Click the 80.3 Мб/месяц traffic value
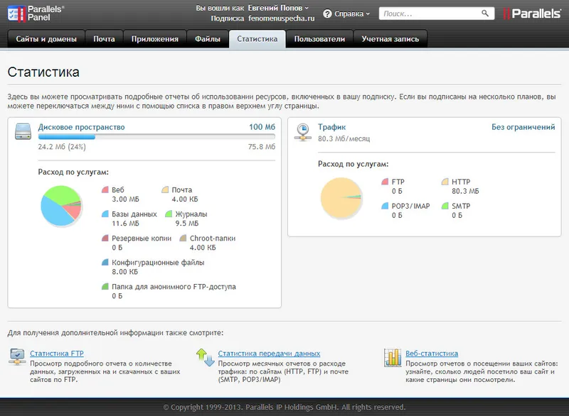Viewport: 569px width, 416px height. pyautogui.click(x=344, y=138)
